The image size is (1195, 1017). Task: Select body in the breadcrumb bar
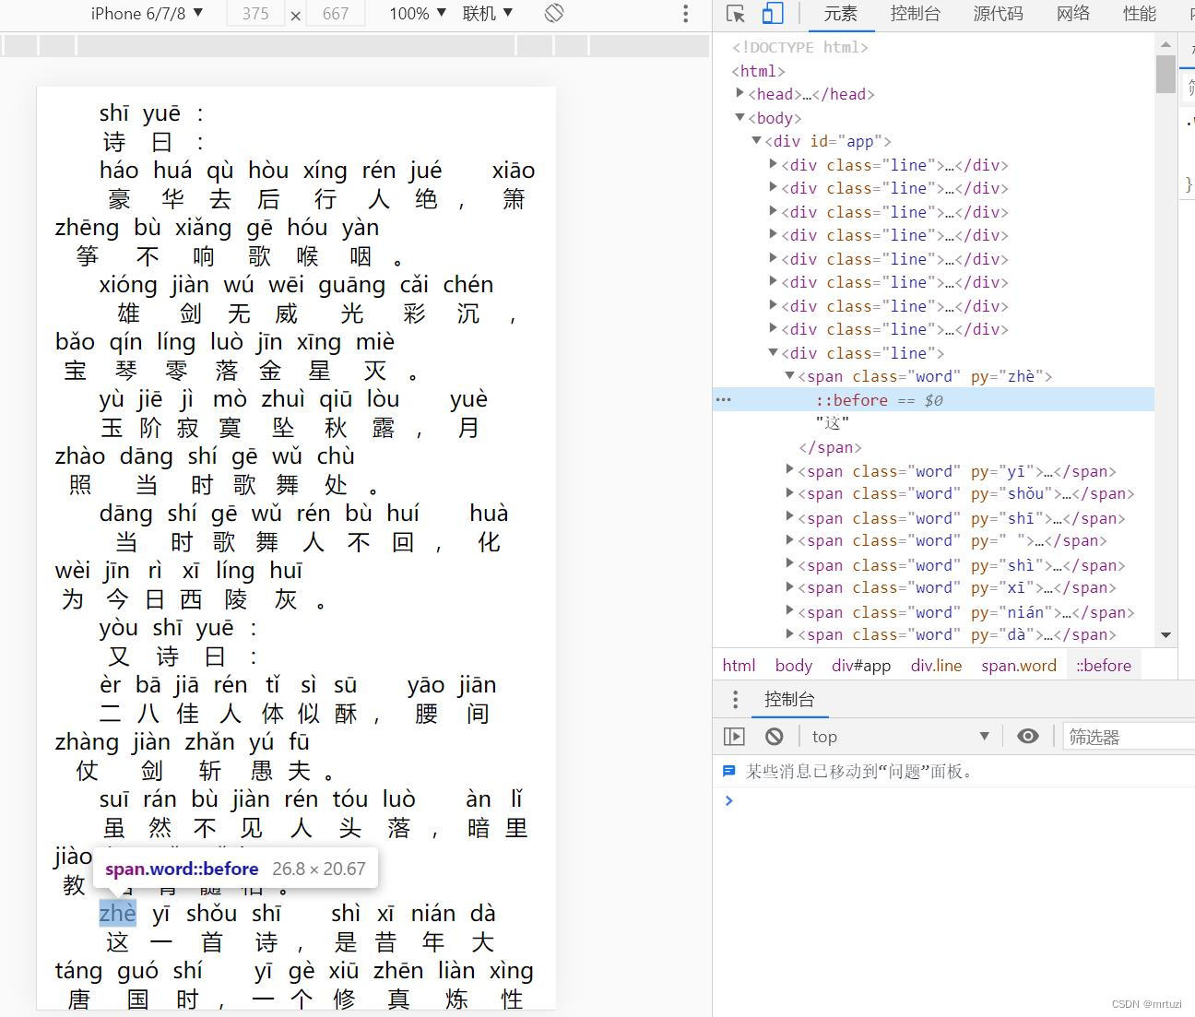click(794, 665)
